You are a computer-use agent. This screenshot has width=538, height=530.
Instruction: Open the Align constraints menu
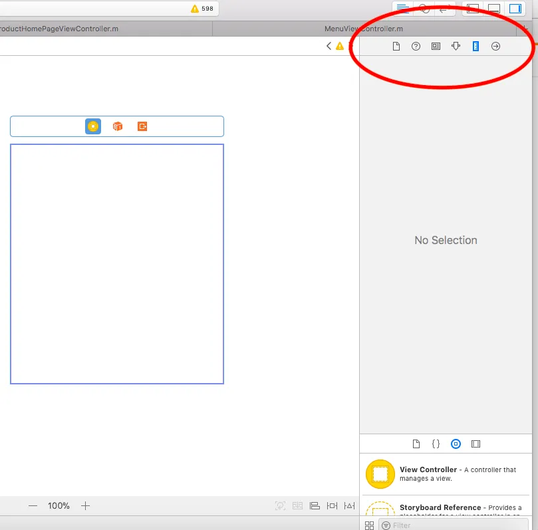(315, 505)
